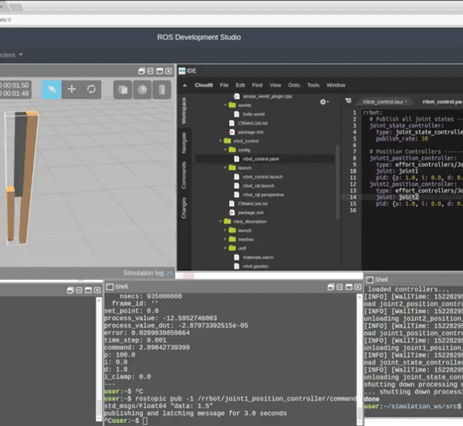Open the Changes side panel
463x426 pixels.
click(184, 208)
